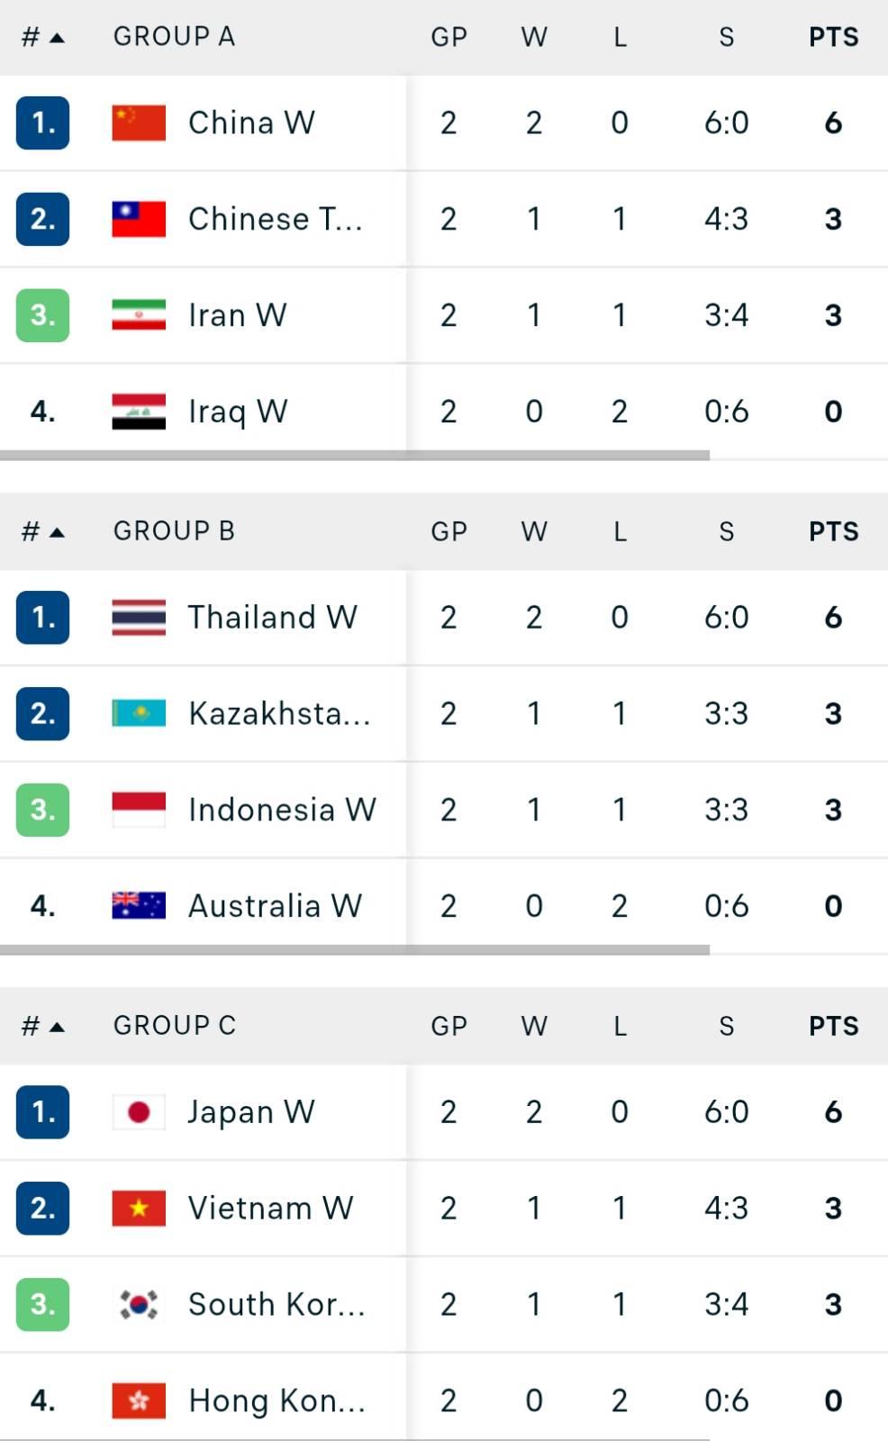Click Indonesia's green rank 3 badge
Image resolution: width=888 pixels, height=1441 pixels.
[x=42, y=810]
